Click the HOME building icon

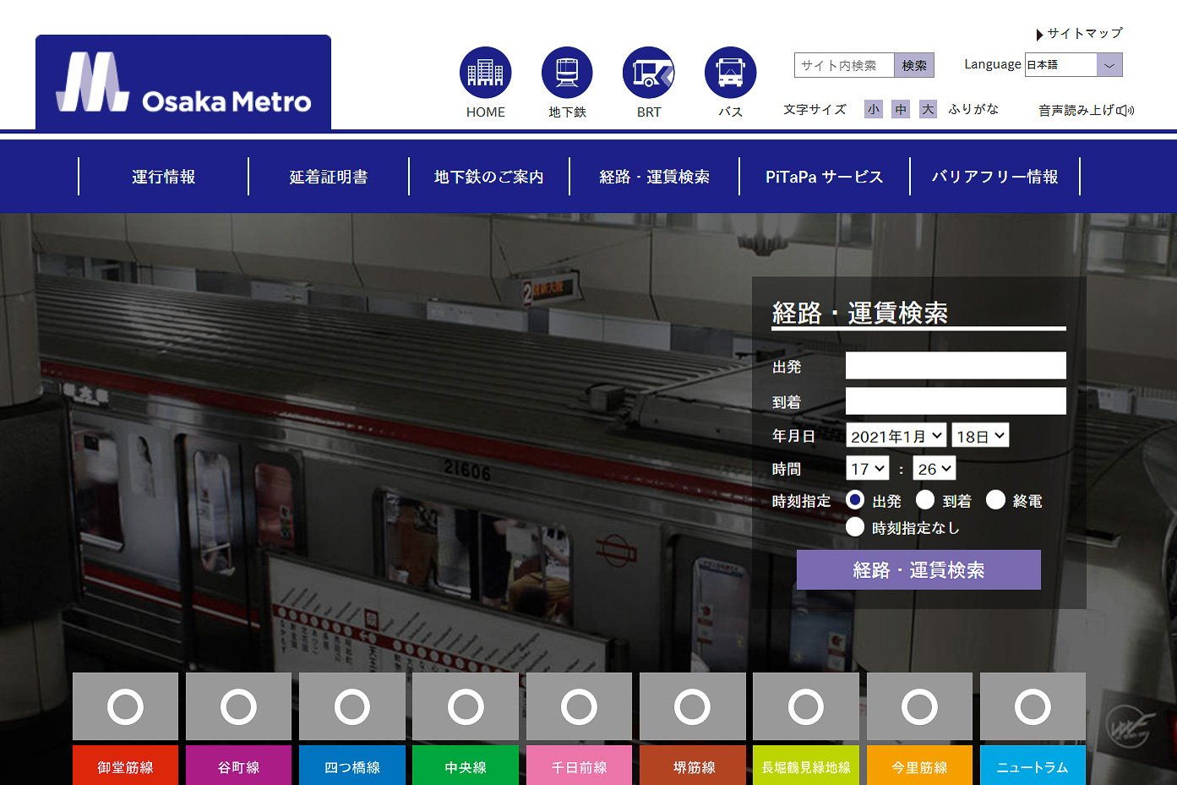[485, 73]
